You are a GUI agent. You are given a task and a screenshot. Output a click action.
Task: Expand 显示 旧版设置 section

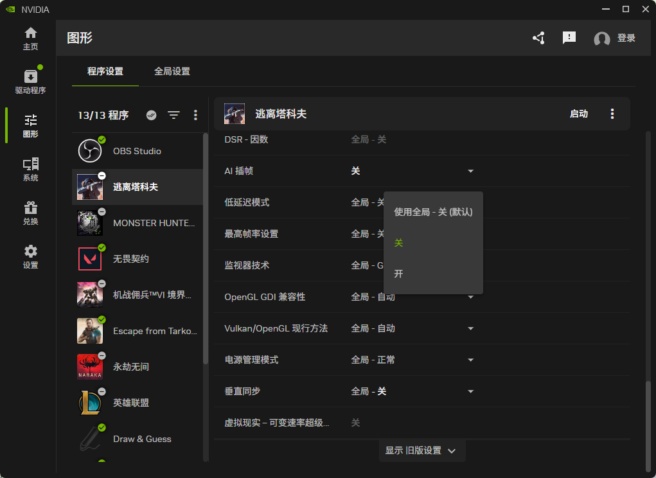tap(421, 450)
